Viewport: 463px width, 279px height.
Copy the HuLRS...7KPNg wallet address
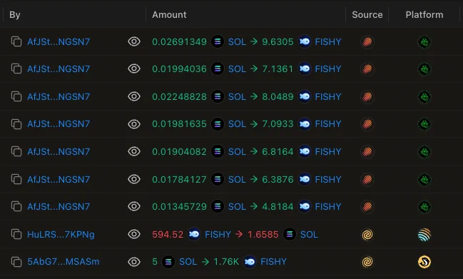click(16, 235)
